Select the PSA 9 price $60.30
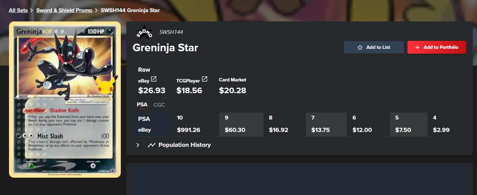The image size is (477, 195). pyautogui.click(x=235, y=130)
